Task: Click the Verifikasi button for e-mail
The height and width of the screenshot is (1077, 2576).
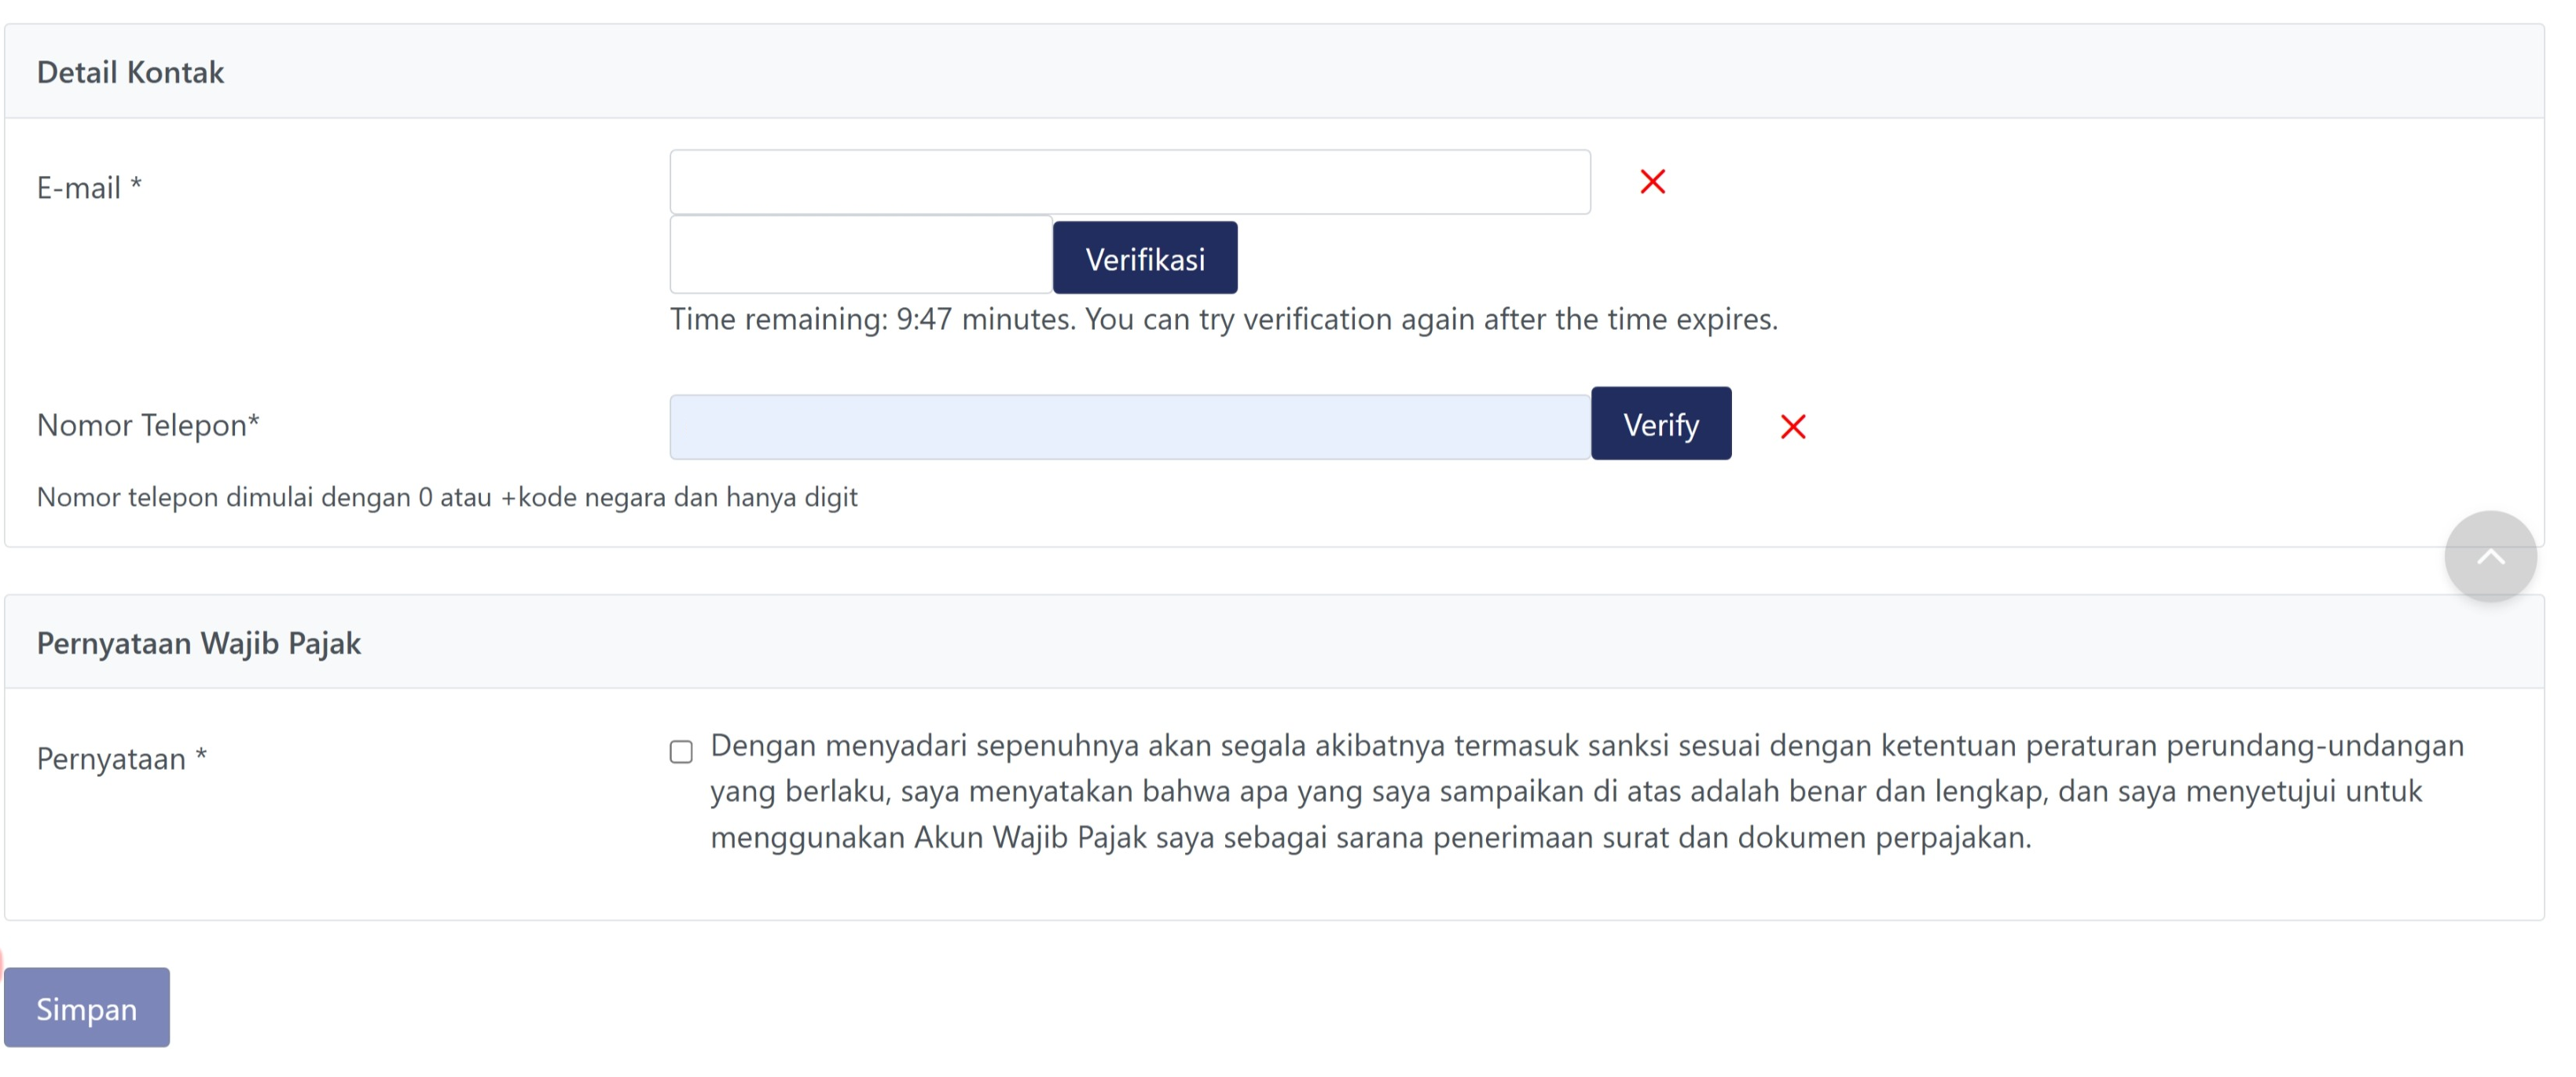Action: (1144, 259)
